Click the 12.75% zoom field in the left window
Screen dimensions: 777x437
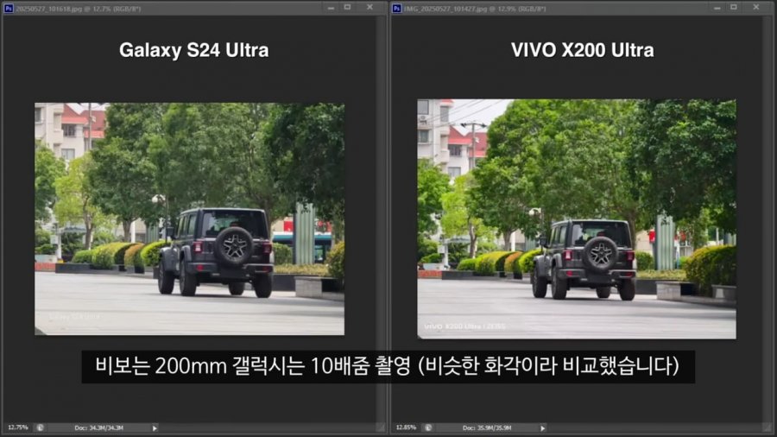coord(18,427)
